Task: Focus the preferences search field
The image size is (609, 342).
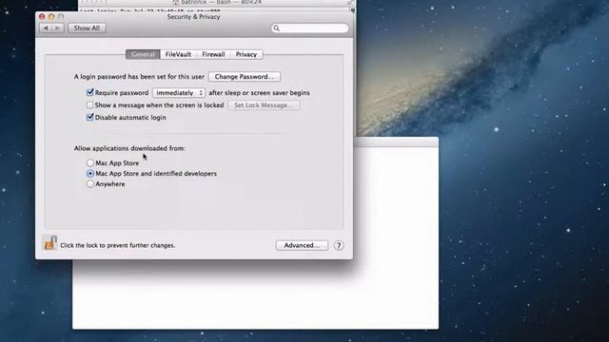Action: click(310, 28)
